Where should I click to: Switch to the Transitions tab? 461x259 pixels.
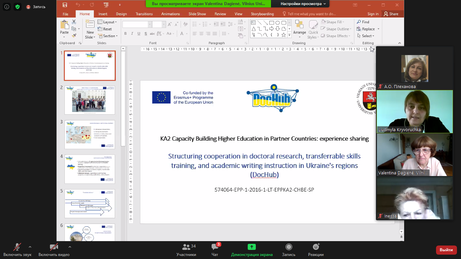point(144,14)
